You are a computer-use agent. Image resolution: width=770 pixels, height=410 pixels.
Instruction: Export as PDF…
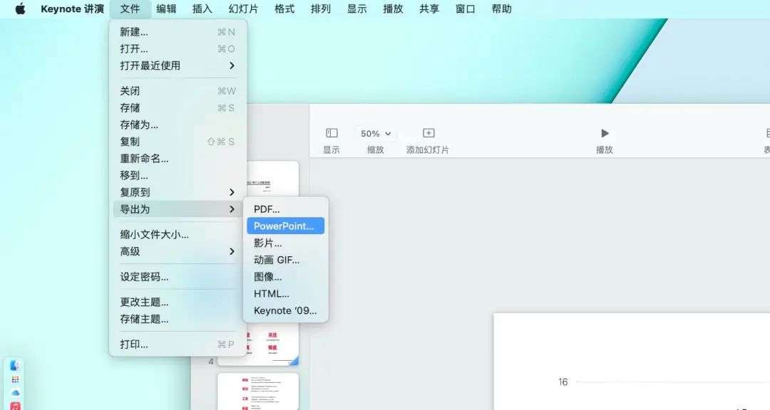point(286,209)
